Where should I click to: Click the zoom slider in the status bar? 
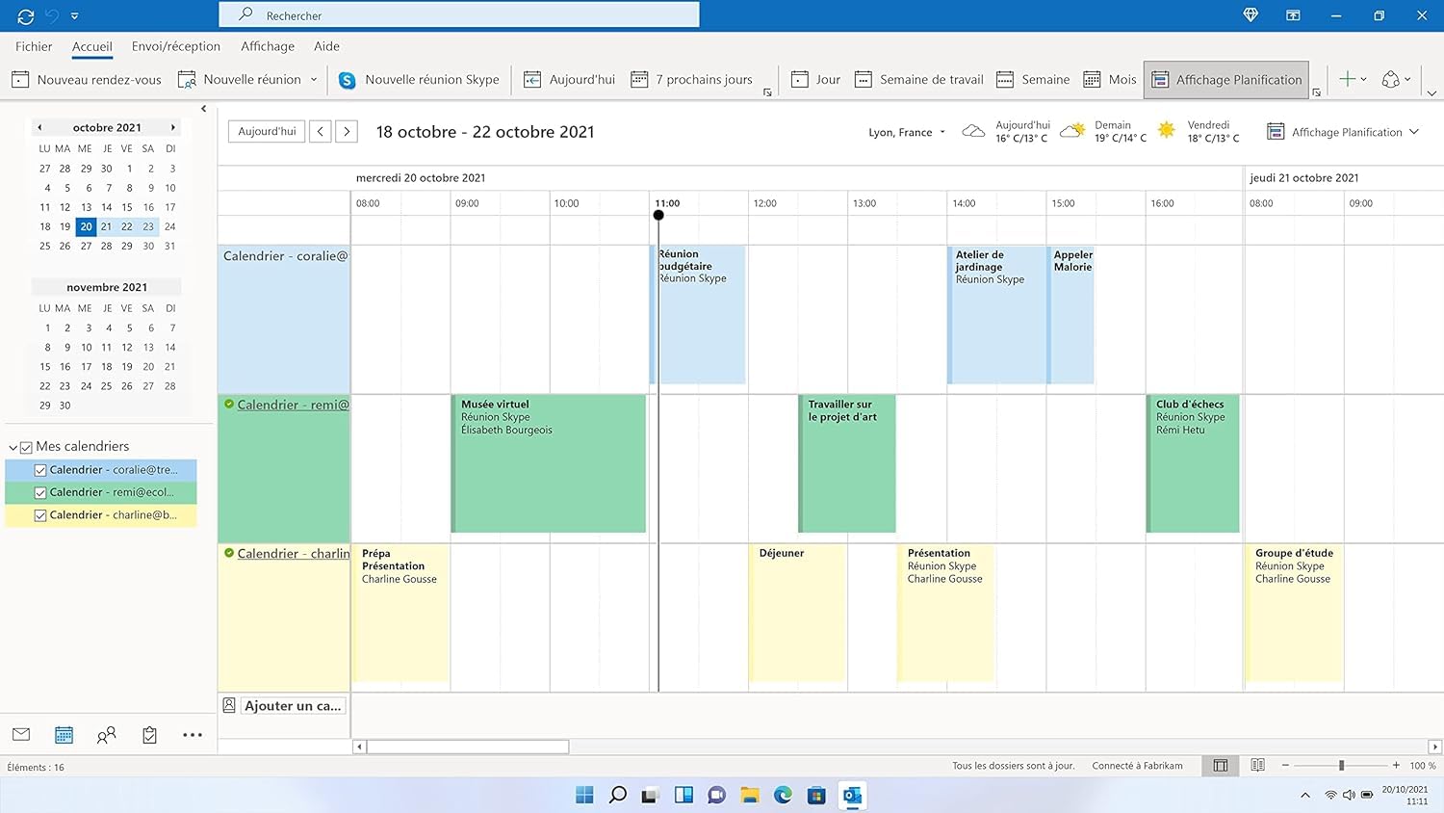[x=1341, y=766]
